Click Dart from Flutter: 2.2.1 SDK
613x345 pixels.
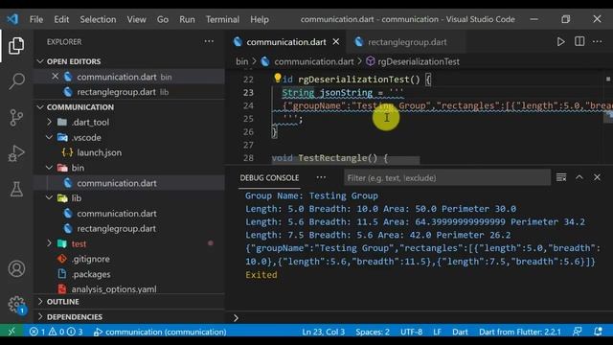tap(519, 332)
